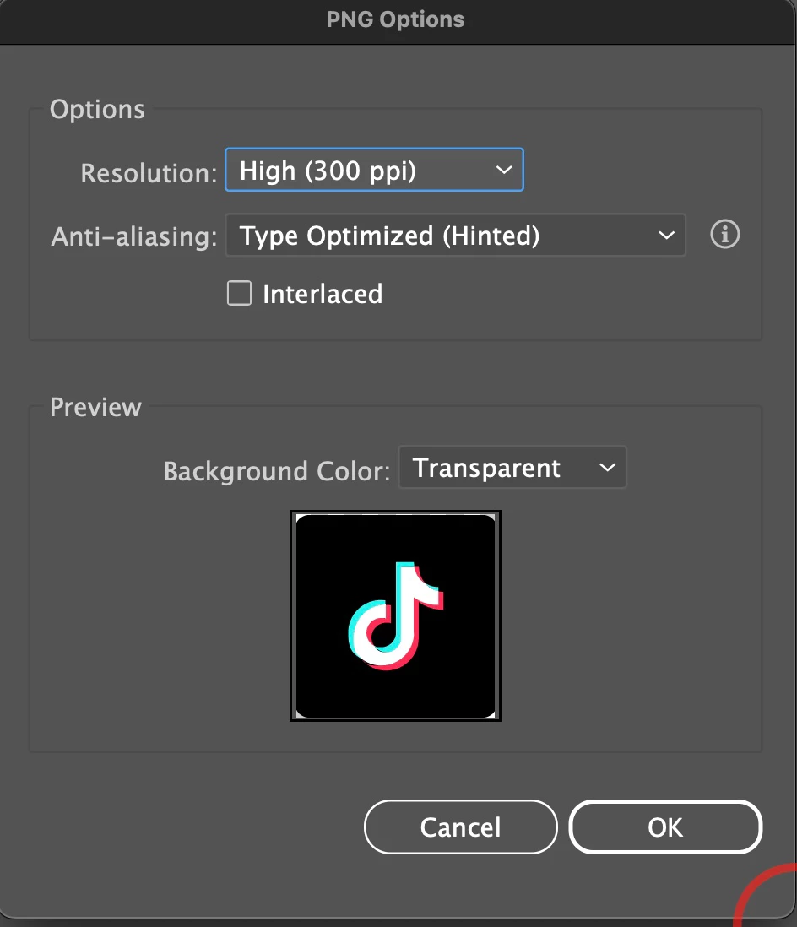Enable the Interlaced checkbox
Image resolution: width=797 pixels, height=927 pixels.
(240, 293)
